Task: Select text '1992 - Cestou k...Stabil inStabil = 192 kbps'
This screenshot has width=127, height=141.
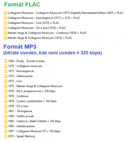Action: 35,121
